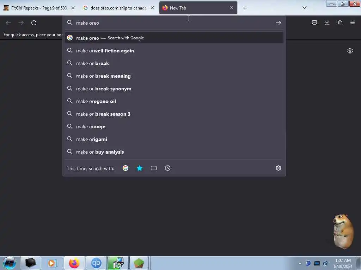Screen dimensions: 361x270
Task: Pick make or break meaning suggestion
Action: pos(174,76)
